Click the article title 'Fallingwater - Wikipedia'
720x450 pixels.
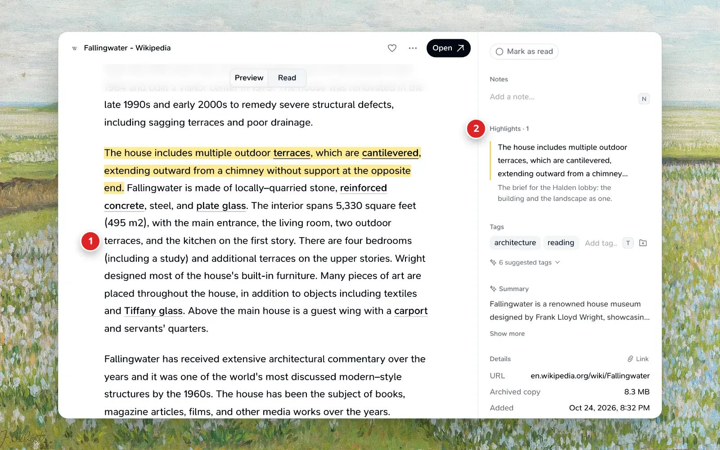point(127,48)
